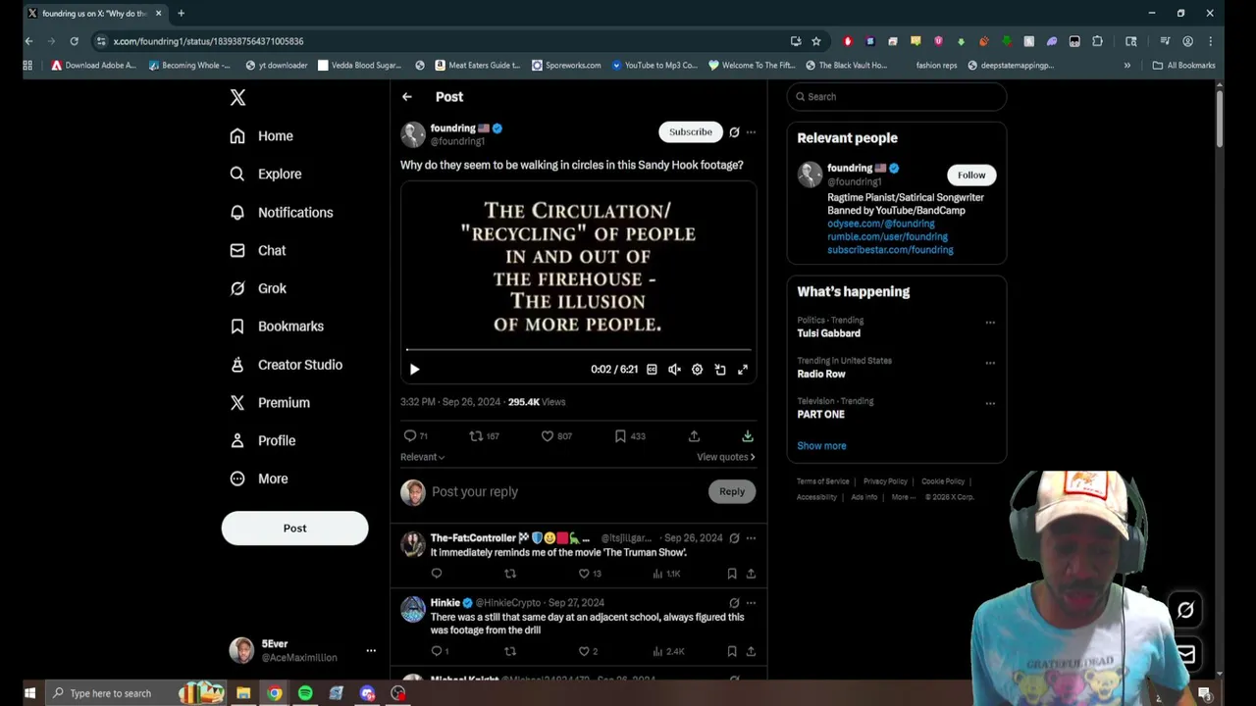
Task: Follow foundring in Relevant people
Action: coord(971,176)
